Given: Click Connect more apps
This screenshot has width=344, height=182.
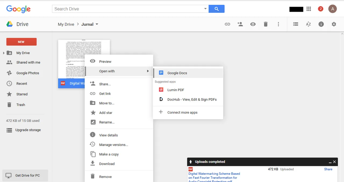Looking at the screenshot, I should click(x=188, y=112).
